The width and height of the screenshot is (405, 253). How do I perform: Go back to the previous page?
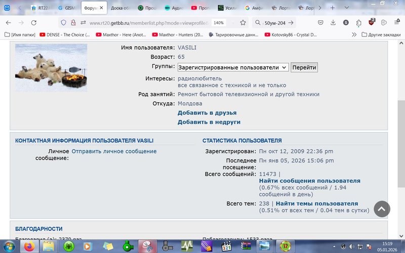tap(8, 23)
